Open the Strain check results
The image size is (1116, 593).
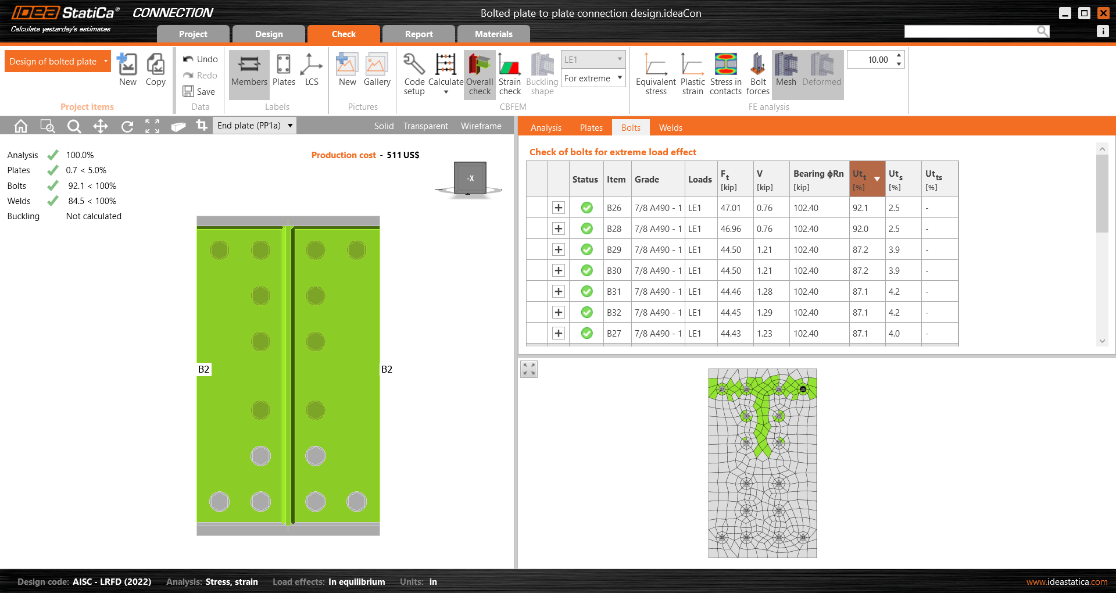click(509, 74)
